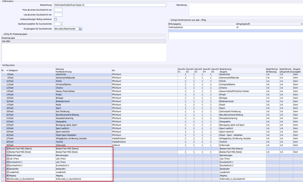Select the 10a WRS class group row

coord(83,41)
